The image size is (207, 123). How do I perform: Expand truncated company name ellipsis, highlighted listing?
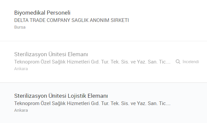tap(169, 104)
